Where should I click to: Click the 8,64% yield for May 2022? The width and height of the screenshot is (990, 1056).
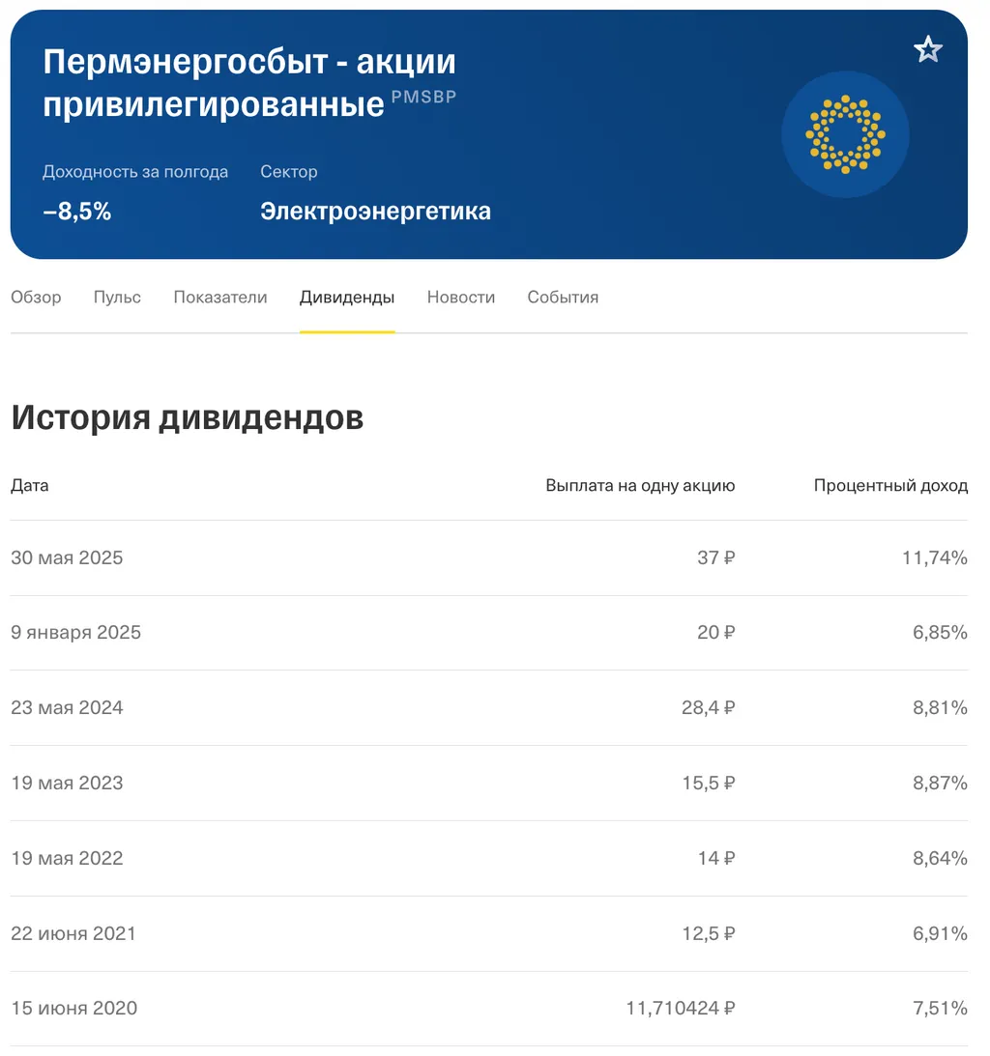(x=940, y=858)
